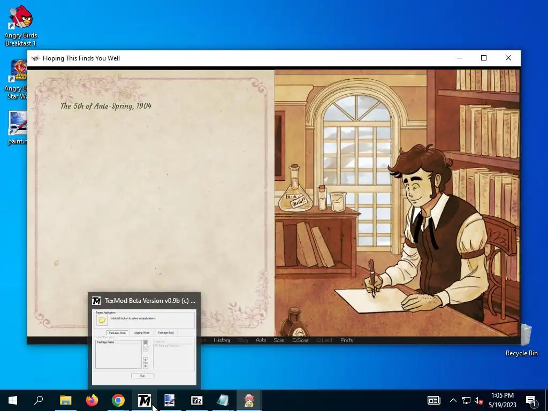Viewport: 548px width, 411px height.
Task: Select the paint.net desktop shortcut
Action: coord(18,127)
